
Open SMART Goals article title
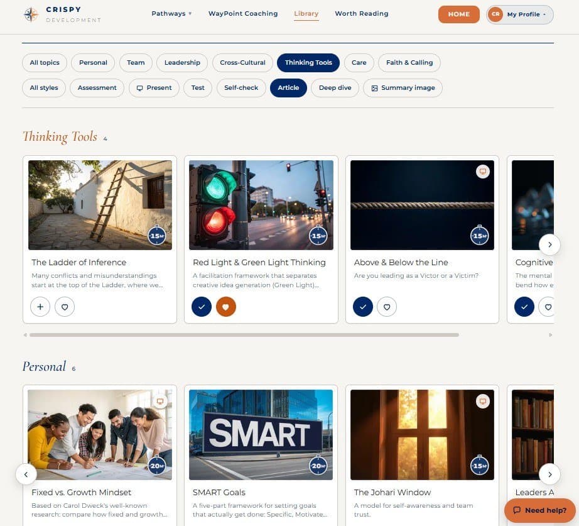point(219,492)
